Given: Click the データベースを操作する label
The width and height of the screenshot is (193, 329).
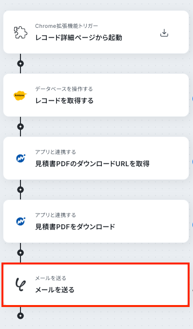Looking at the screenshot, I should pos(64,89).
